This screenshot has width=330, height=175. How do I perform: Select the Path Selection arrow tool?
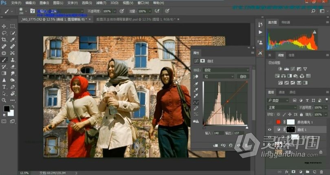(4, 93)
